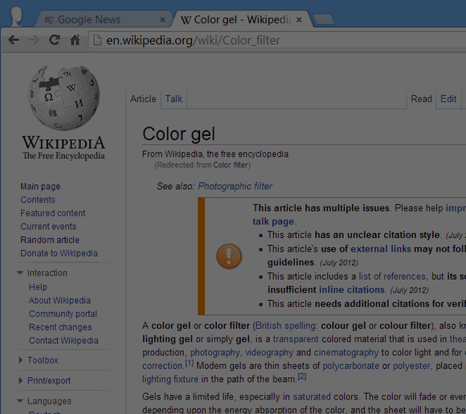Open the Main page link
This screenshot has height=414, width=466.
pos(40,187)
